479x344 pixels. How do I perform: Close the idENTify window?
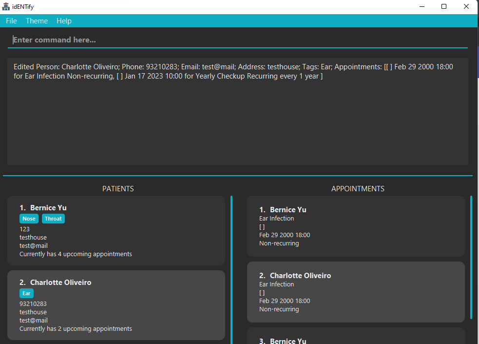pyautogui.click(x=466, y=6)
